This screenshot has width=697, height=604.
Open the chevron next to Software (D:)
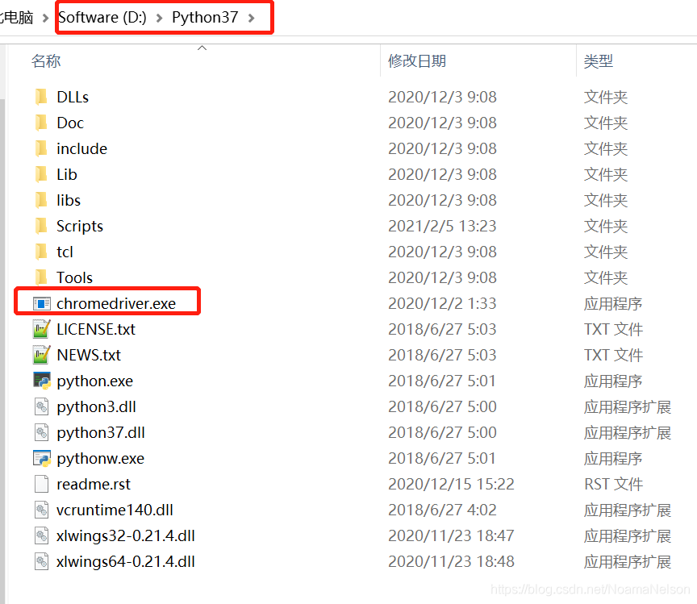tap(159, 16)
